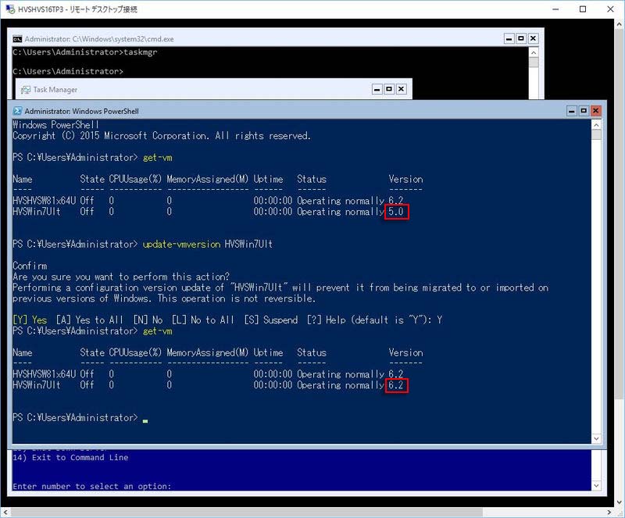Click the '[A] Yes to All' option text
This screenshot has height=518, width=625.
(x=90, y=320)
